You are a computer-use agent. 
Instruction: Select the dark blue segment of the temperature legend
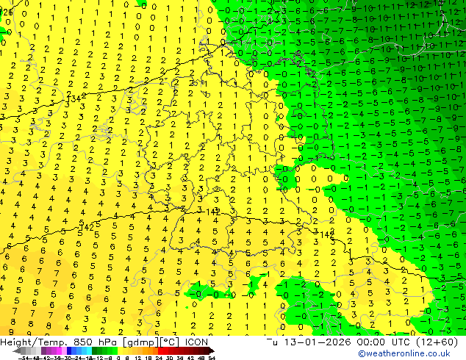pyautogui.click(x=69, y=351)
